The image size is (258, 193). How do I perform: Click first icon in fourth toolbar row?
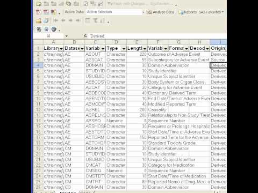(x=39, y=29)
